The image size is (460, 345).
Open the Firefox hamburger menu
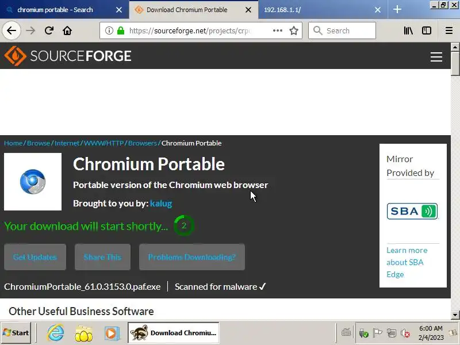[449, 30]
